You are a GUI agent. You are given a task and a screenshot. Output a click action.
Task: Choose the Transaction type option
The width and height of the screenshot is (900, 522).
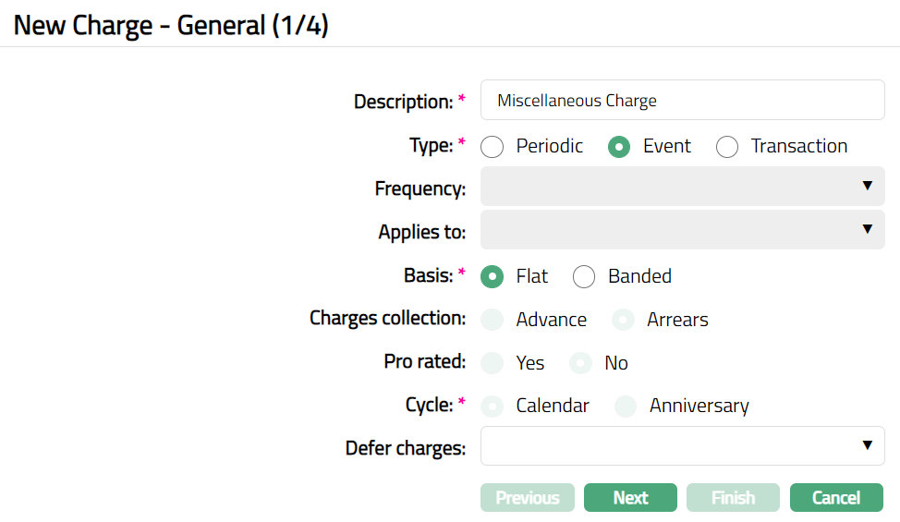click(x=728, y=147)
